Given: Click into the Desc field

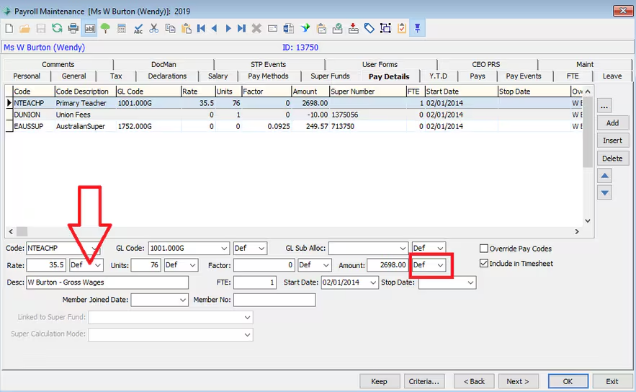Looking at the screenshot, I should [x=107, y=282].
